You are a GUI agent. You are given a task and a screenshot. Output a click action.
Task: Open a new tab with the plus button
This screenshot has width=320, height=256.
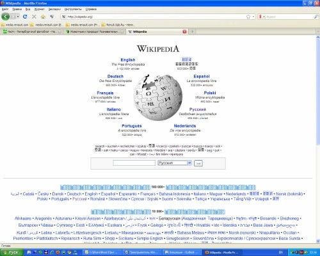click(192, 31)
